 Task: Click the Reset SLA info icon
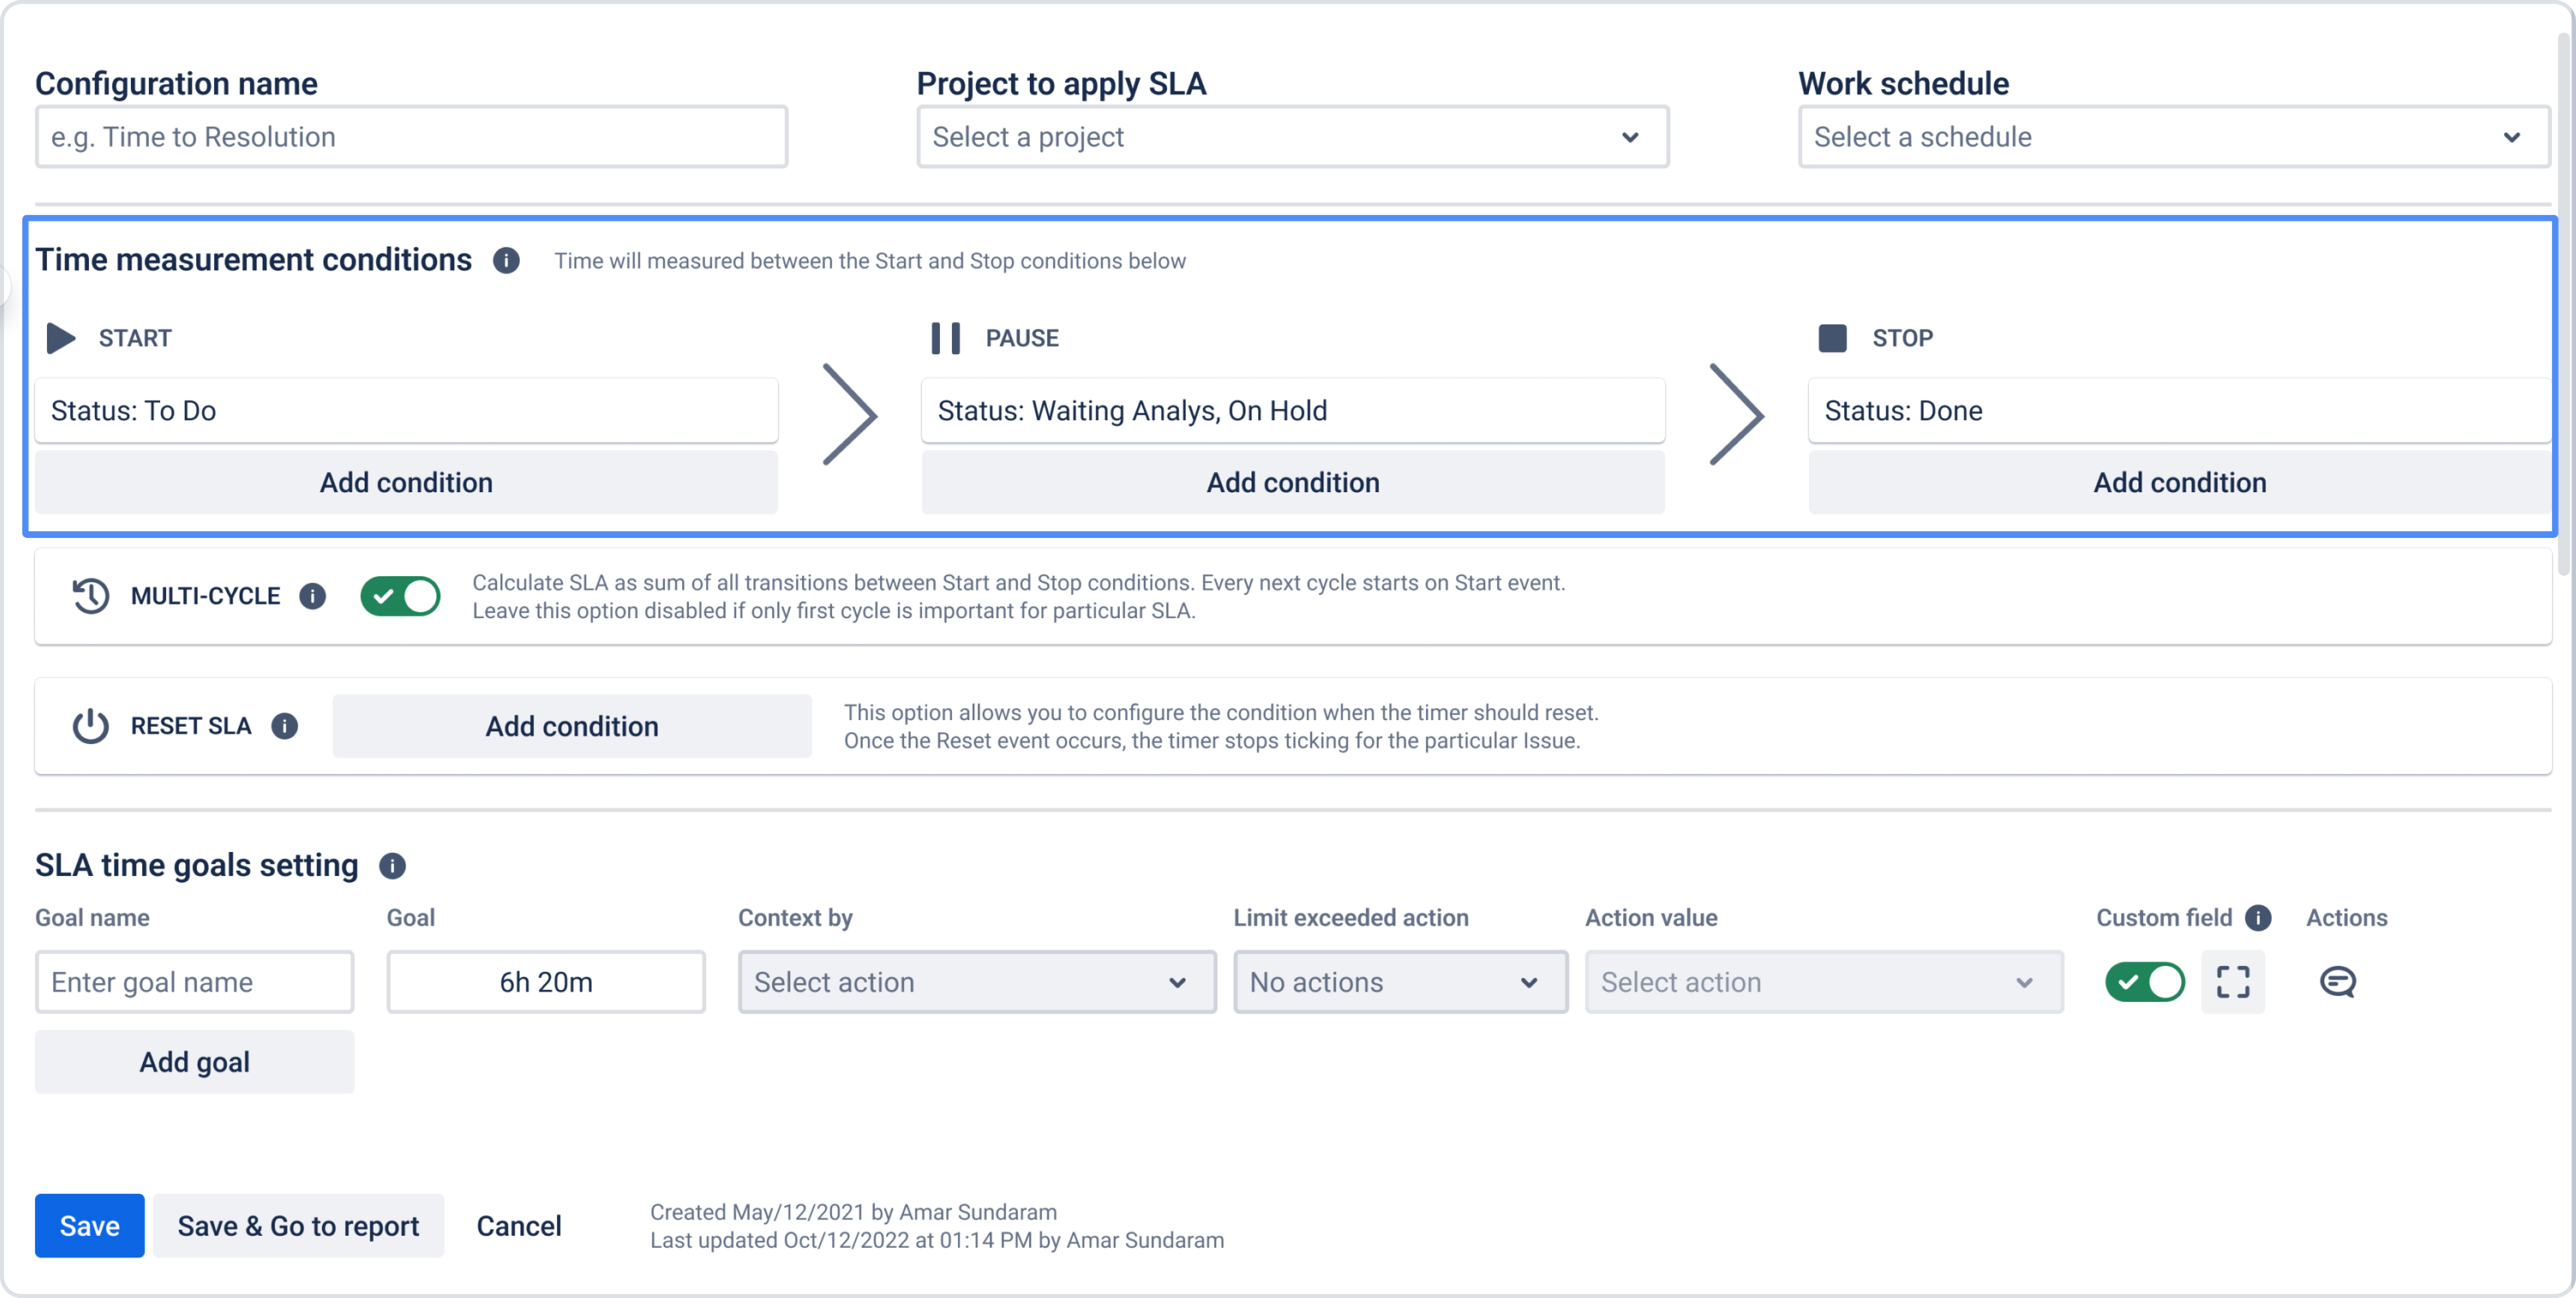[285, 726]
